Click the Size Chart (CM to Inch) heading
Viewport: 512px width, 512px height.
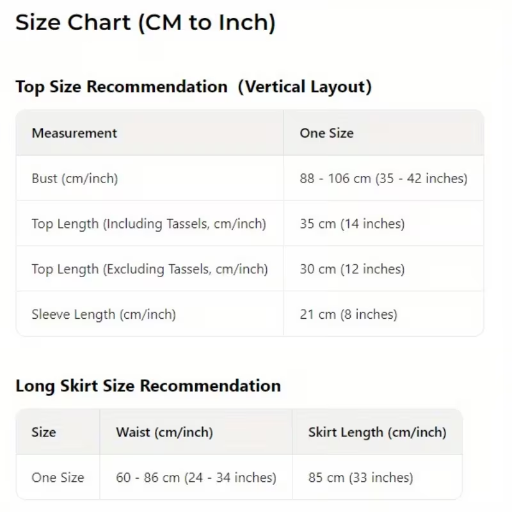tap(145, 23)
